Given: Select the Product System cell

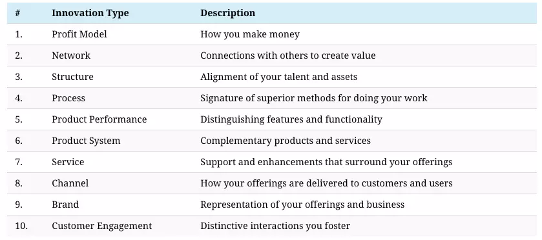Looking at the screenshot, I should [86, 141].
